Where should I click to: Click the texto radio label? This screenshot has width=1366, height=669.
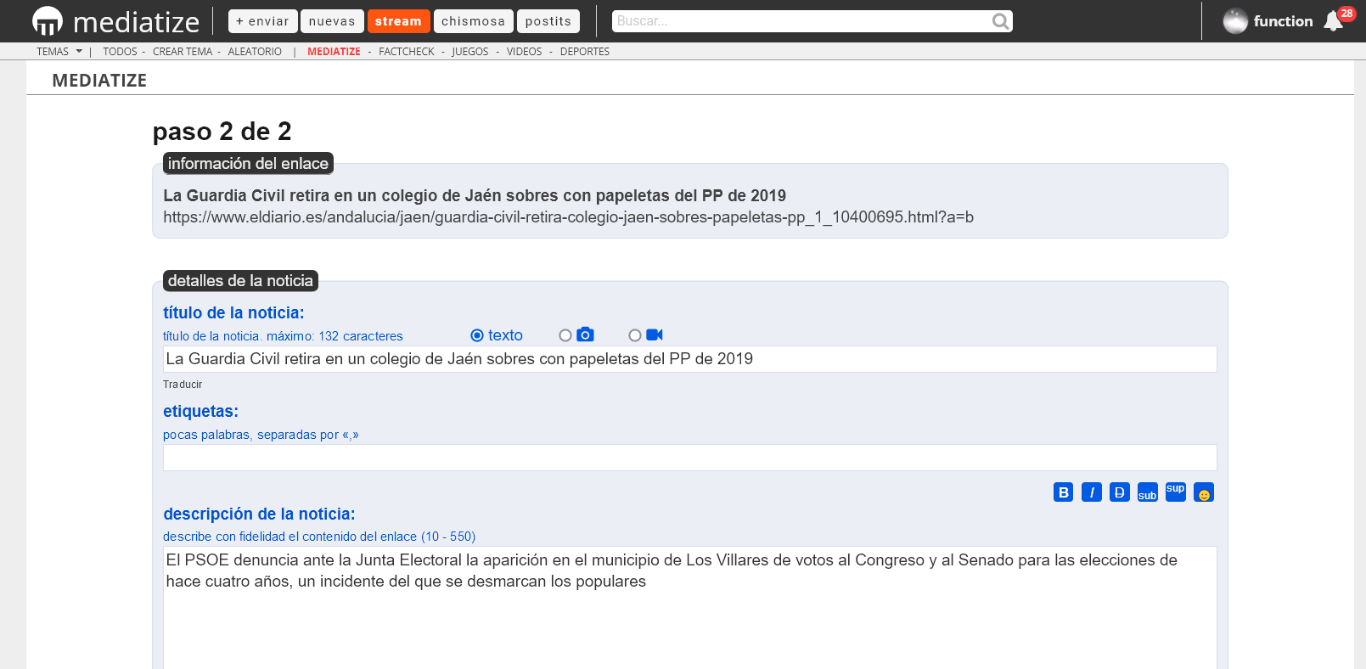505,335
